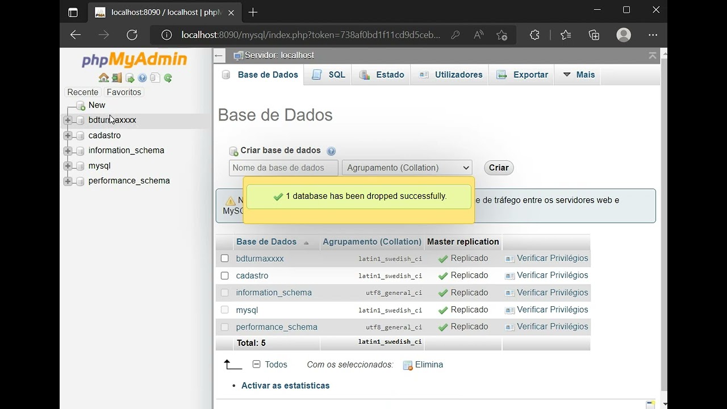This screenshot has width=727, height=409.
Task: Open the tab actions menu icon
Action: pyautogui.click(x=73, y=12)
